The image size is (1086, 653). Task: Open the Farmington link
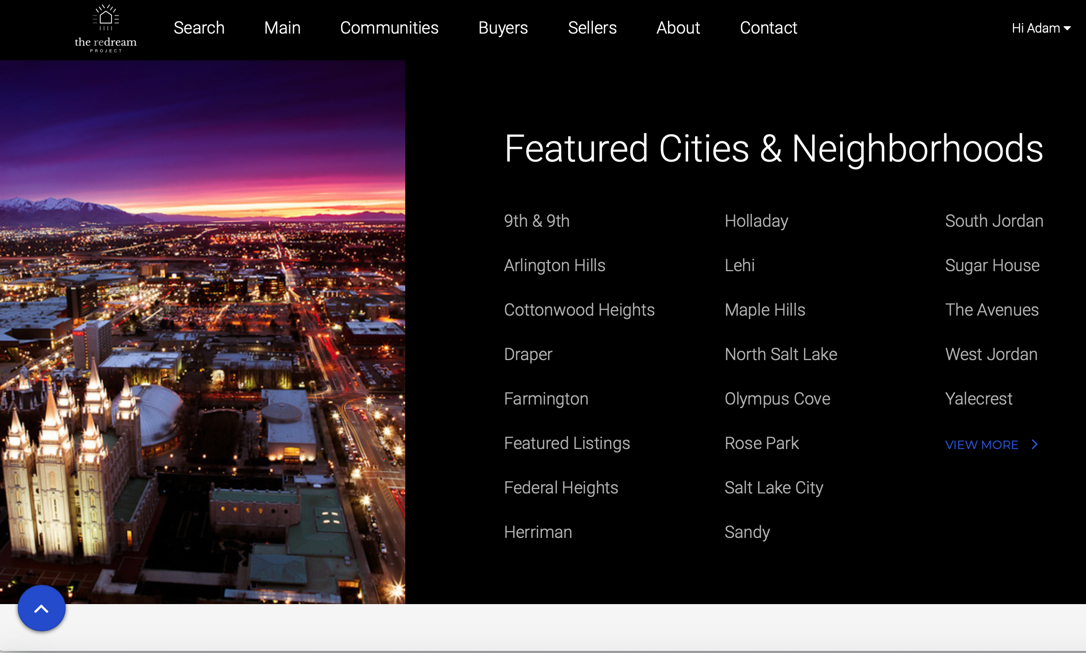pos(546,399)
